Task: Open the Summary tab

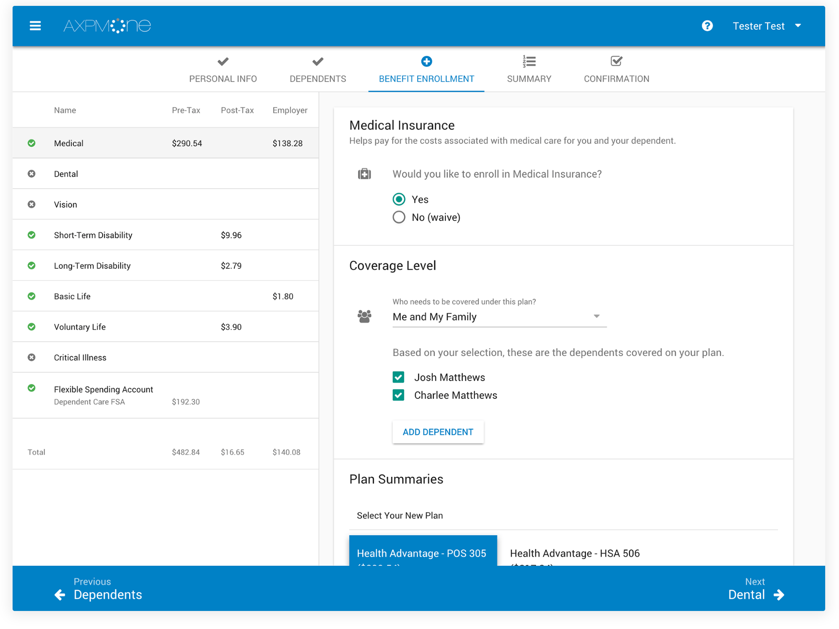Action: 529,70
